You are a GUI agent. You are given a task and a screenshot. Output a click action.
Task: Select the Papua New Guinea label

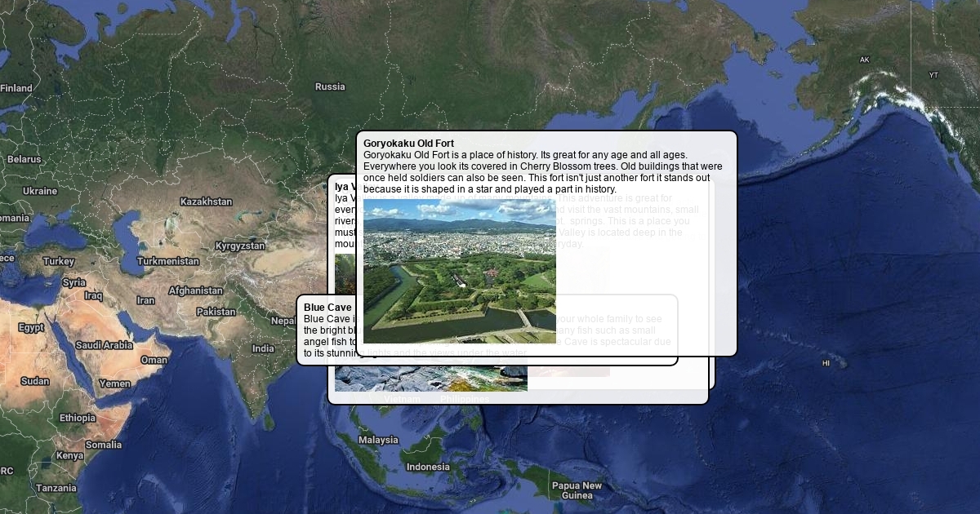tap(577, 490)
